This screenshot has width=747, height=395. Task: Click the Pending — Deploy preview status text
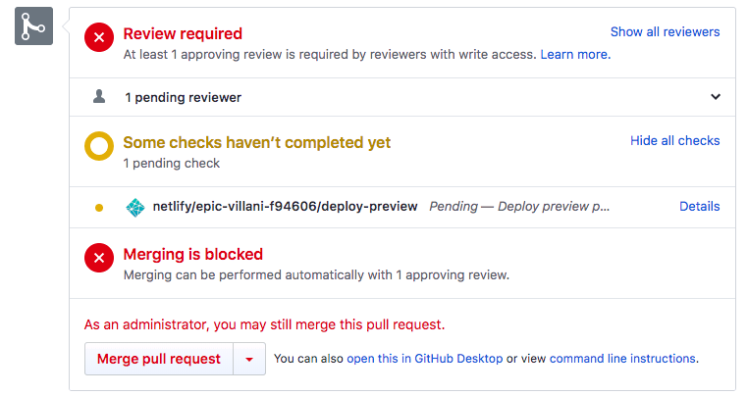519,207
